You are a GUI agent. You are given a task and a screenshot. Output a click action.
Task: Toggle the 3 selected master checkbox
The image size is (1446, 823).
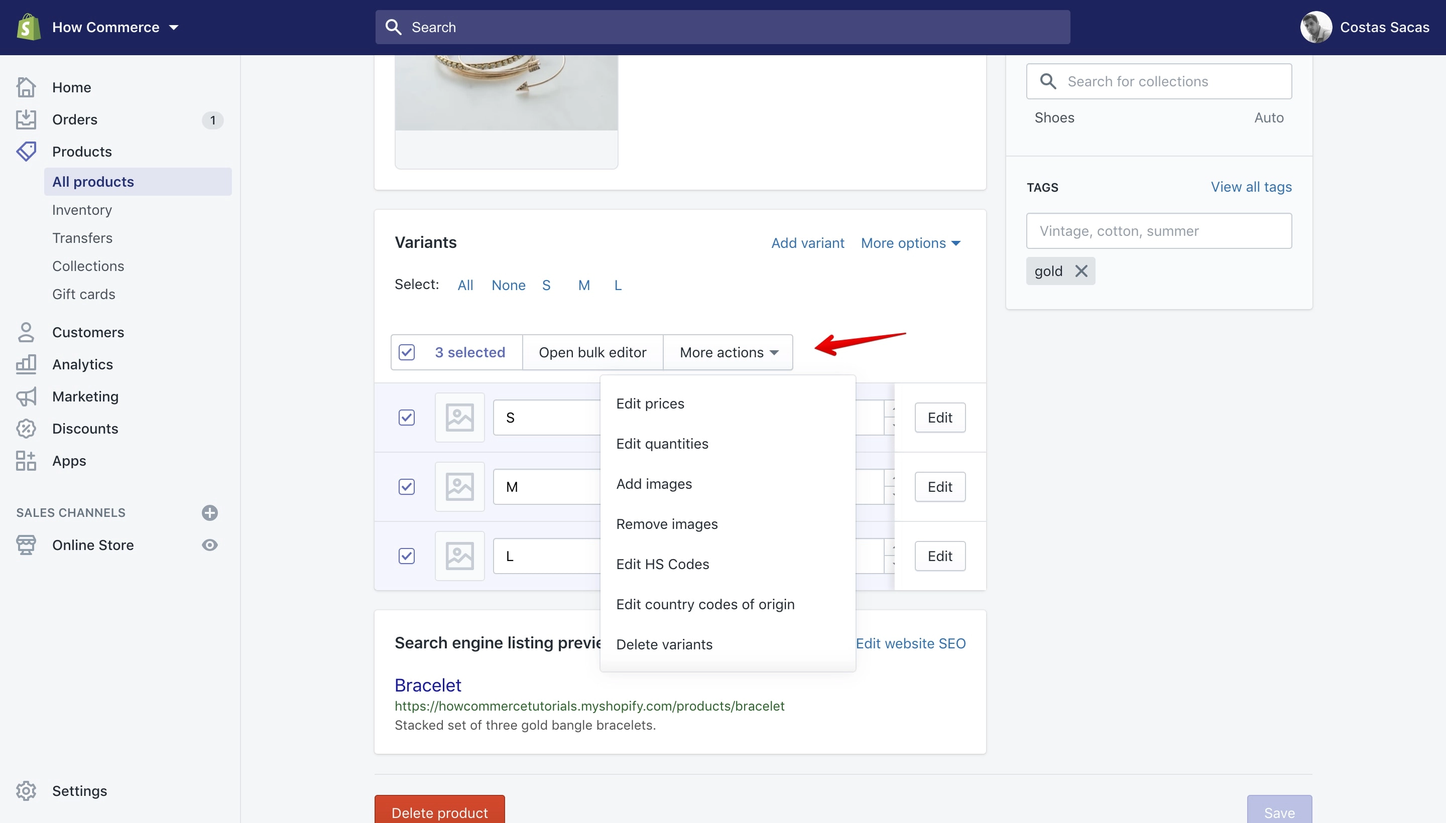(407, 352)
